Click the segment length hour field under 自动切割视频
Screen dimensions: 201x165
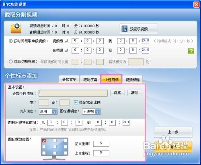(x=75, y=62)
